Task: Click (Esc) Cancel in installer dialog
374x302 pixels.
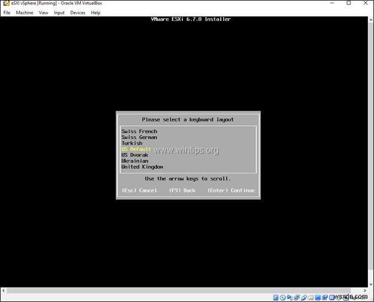Action: click(x=139, y=190)
